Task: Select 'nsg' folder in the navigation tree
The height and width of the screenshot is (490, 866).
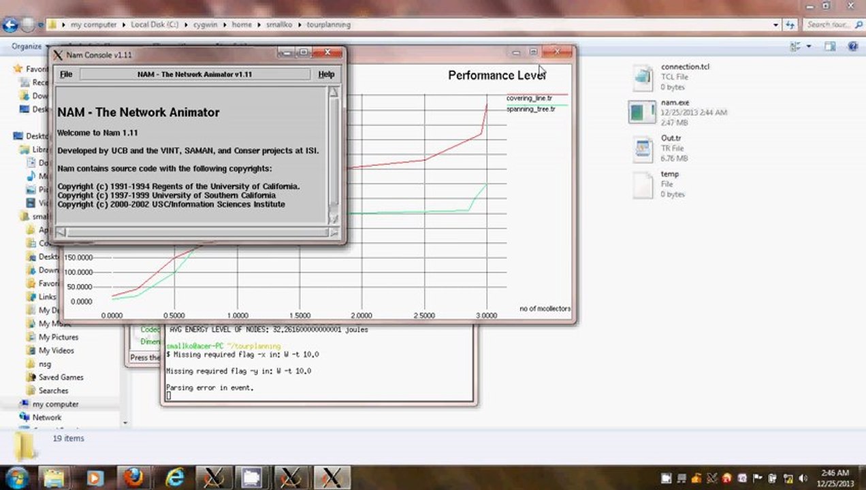Action: tap(45, 364)
